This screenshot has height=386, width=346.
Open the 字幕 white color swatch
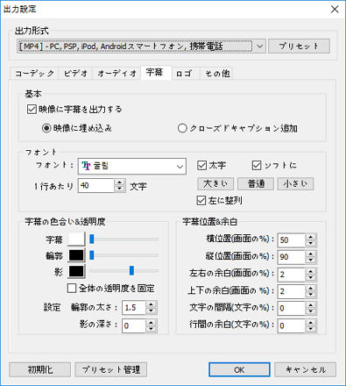pos(76,239)
